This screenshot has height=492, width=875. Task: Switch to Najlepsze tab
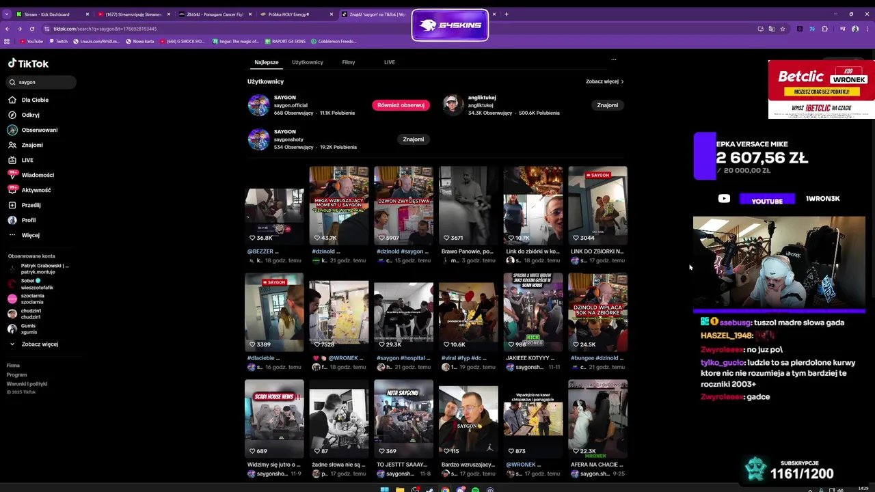(x=267, y=62)
